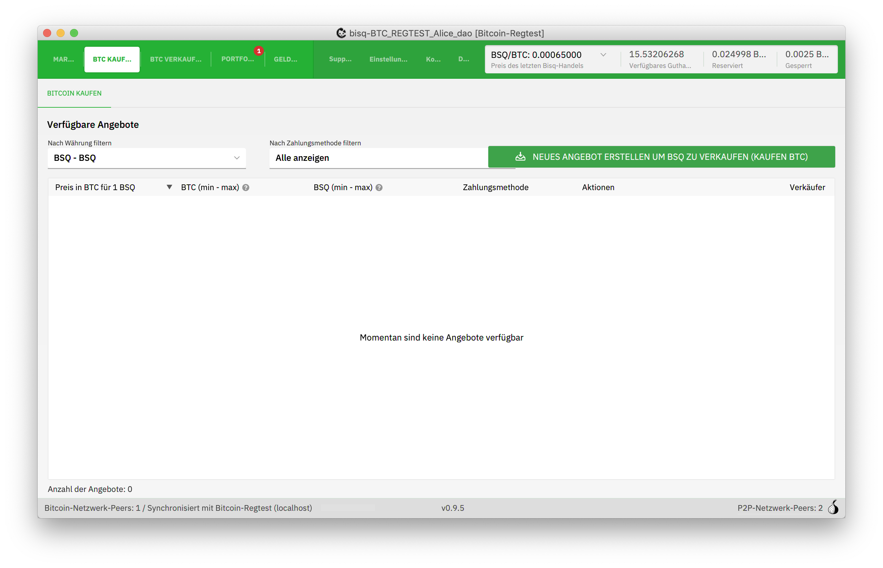Screen dimensions: 883x568
Task: Open the MAR... (Market) tab
Action: (64, 59)
